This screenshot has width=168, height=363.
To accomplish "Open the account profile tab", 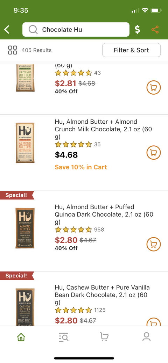I will click(x=146, y=337).
